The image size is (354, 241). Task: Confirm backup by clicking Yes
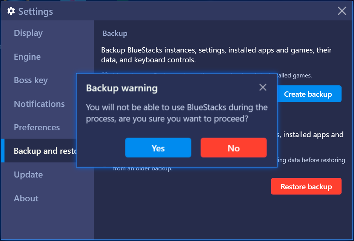click(158, 148)
